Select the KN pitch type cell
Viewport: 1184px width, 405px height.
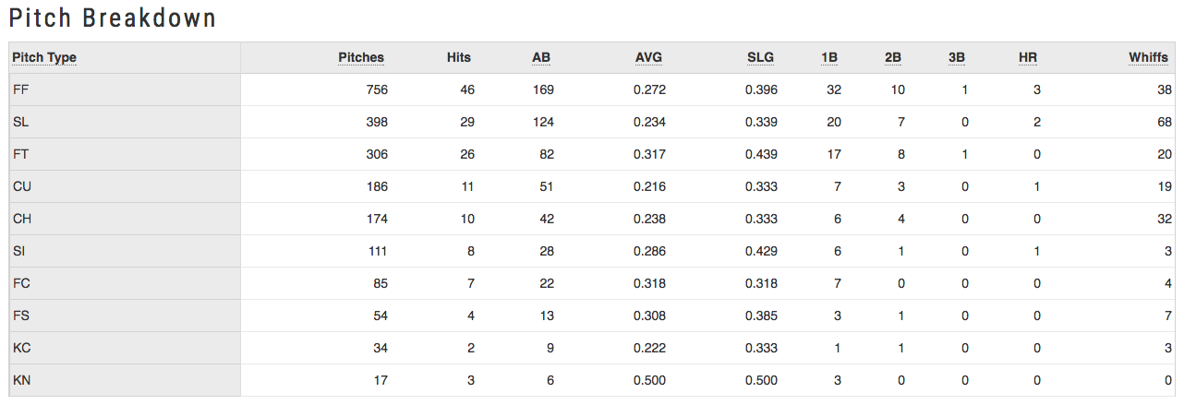coord(125,380)
